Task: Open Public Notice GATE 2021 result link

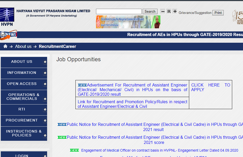Action: coord(154,127)
